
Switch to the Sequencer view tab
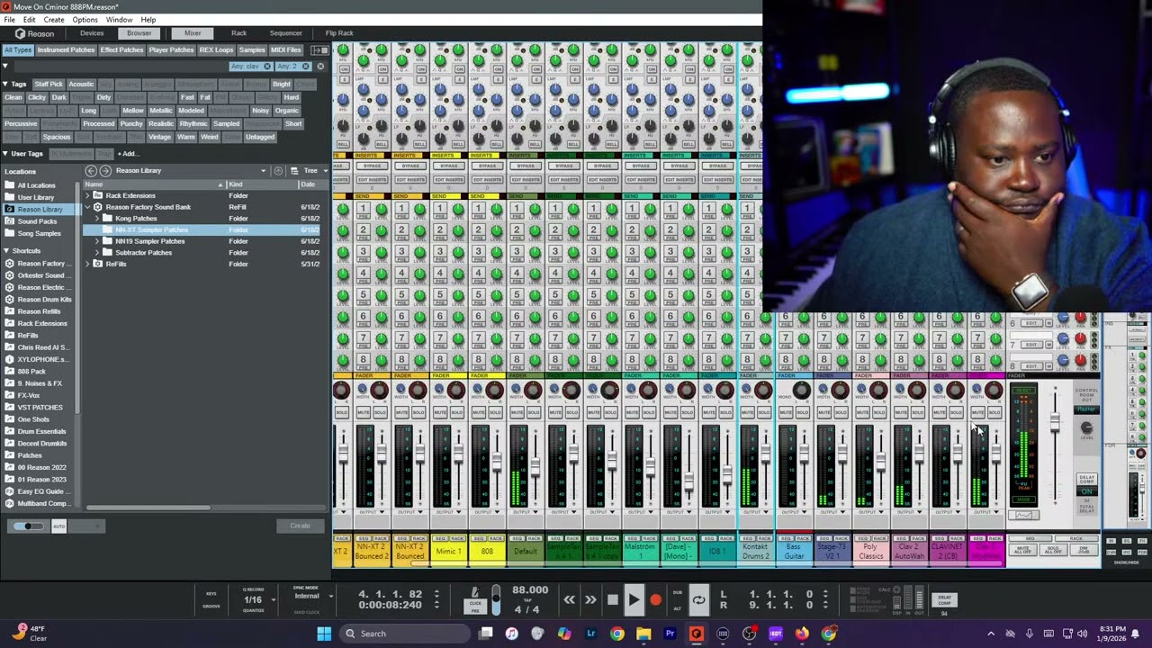[285, 33]
